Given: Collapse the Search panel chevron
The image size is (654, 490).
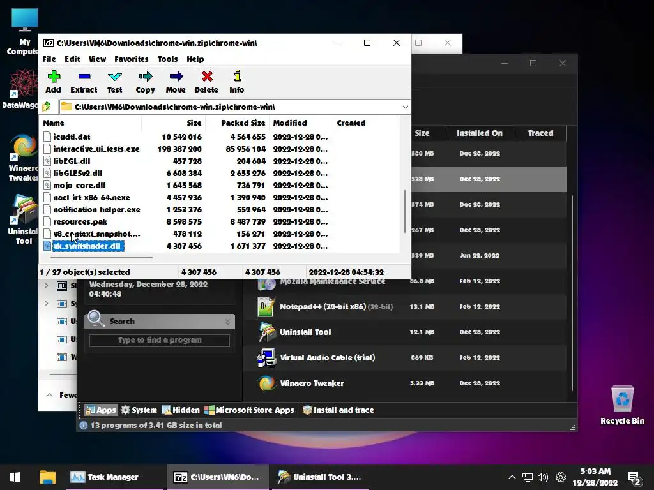Looking at the screenshot, I should [227, 322].
